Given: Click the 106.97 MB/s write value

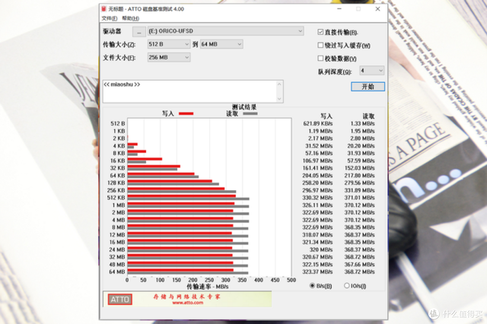Looking at the screenshot, I should 317,161.
